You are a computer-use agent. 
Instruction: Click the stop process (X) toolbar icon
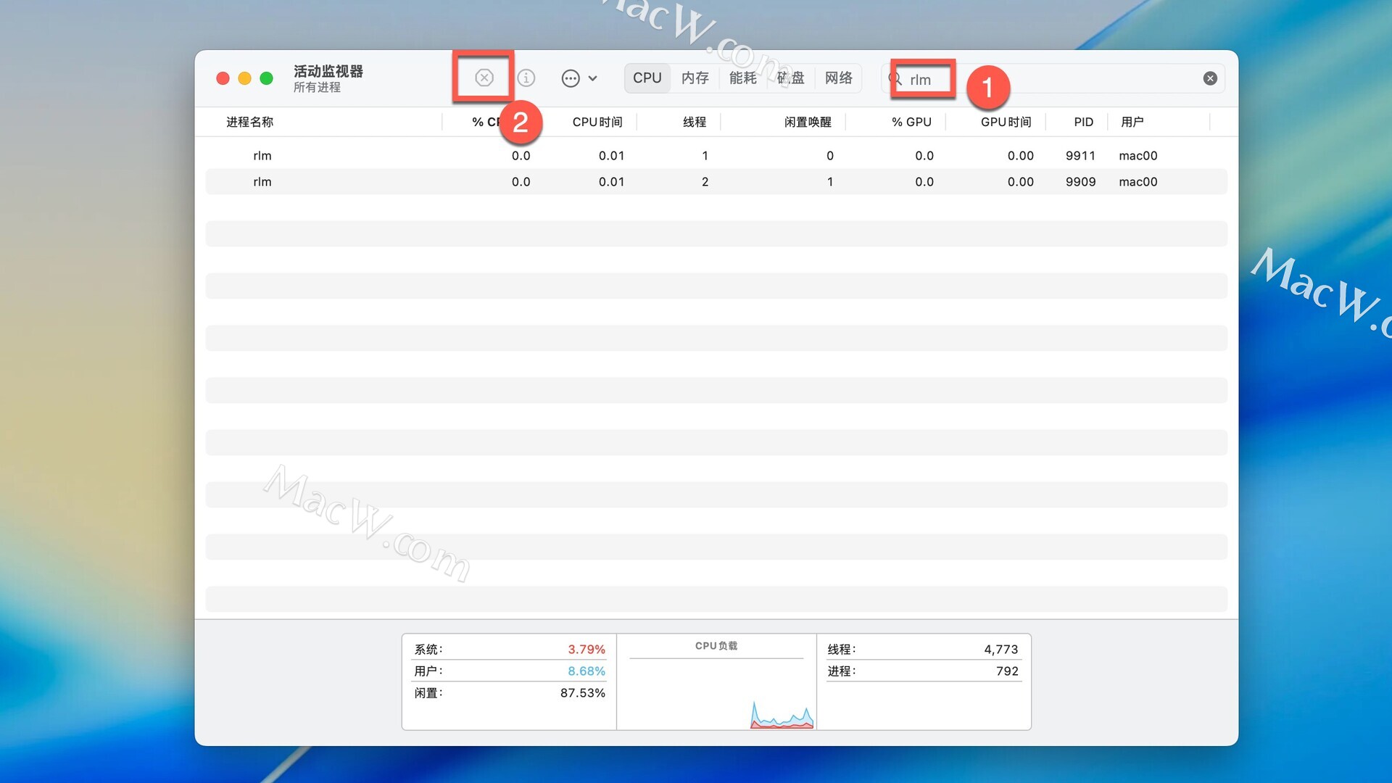pyautogui.click(x=484, y=78)
